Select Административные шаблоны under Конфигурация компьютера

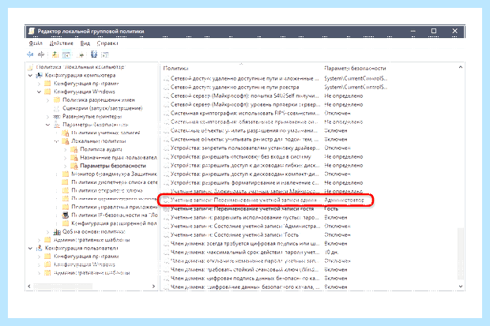coord(92,240)
